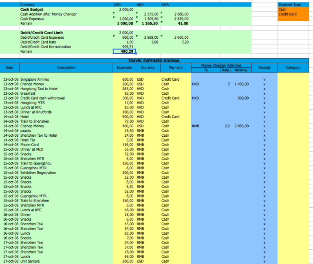Click Cash Remain RMB value 41,00

tap(183, 23)
